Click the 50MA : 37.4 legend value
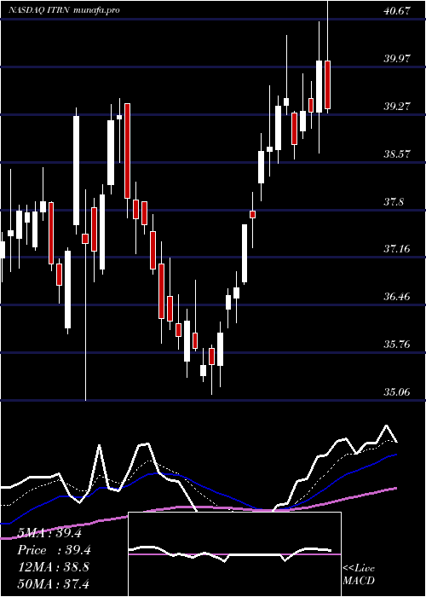This screenshot has height=597, width=426. coord(54,583)
